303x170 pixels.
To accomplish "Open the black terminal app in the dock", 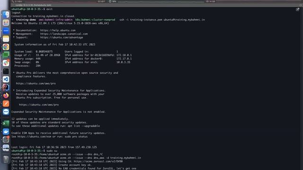I will click(x=6, y=71).
